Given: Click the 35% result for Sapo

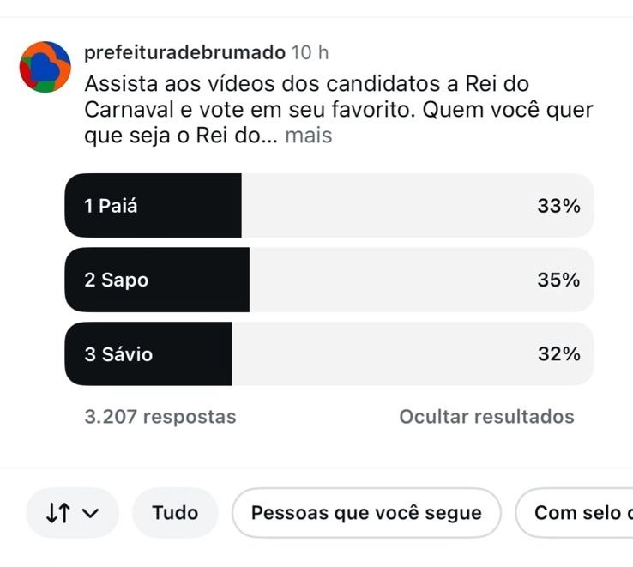Looking at the screenshot, I should 558,280.
